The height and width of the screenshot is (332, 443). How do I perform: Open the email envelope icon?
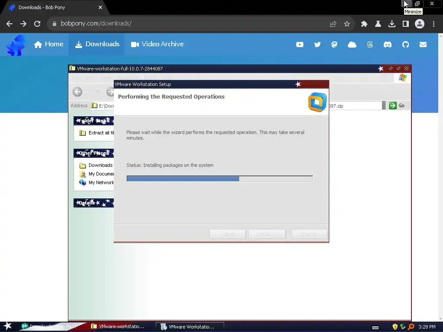(423, 45)
